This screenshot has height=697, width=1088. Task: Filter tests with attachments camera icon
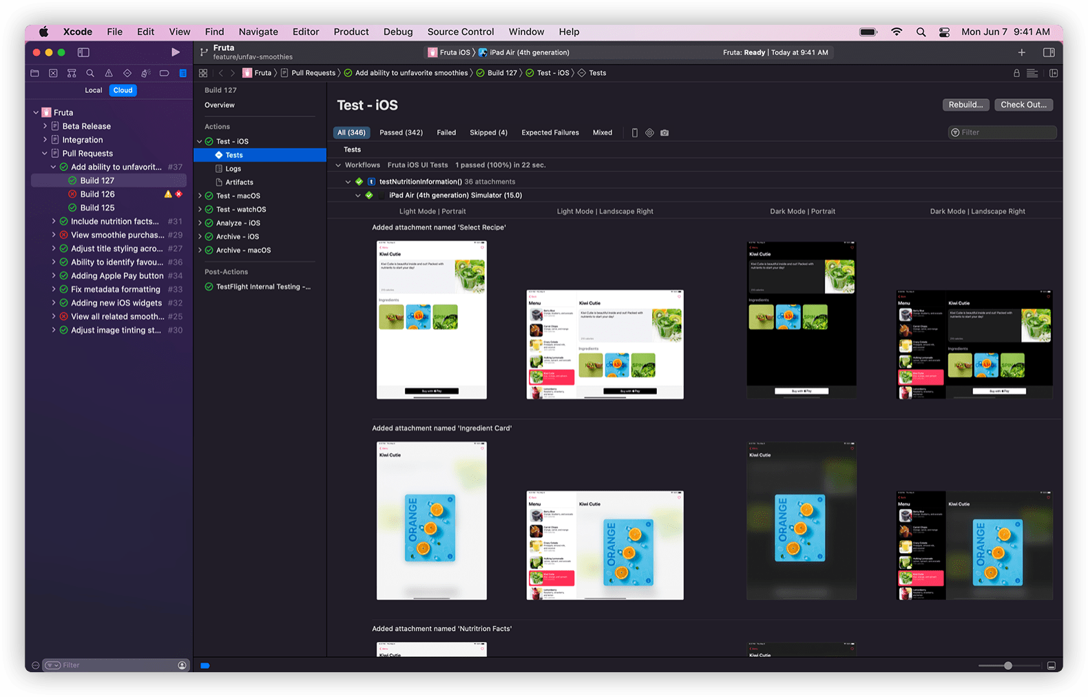click(665, 133)
